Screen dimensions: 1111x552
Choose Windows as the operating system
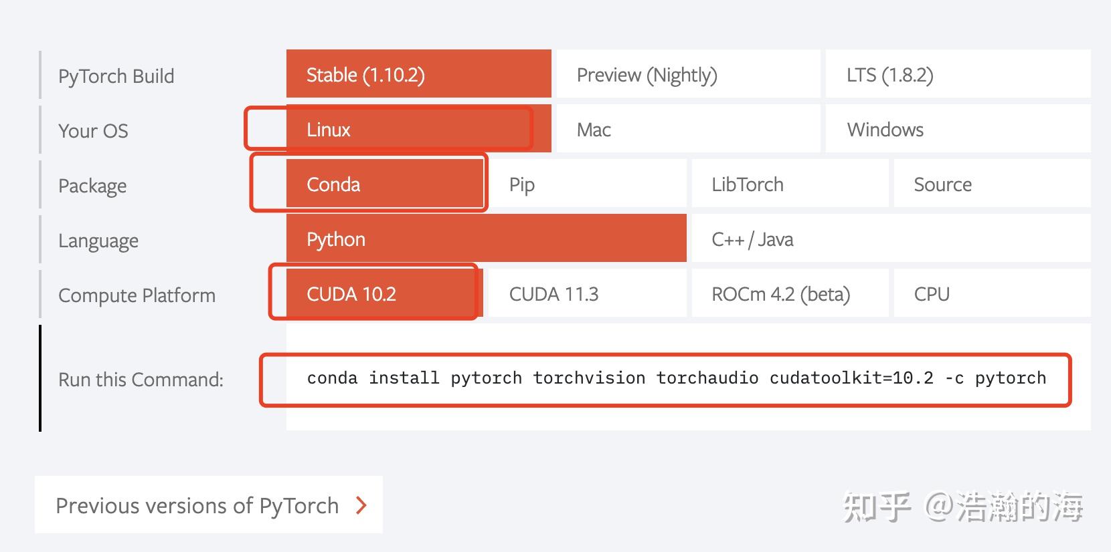958,130
